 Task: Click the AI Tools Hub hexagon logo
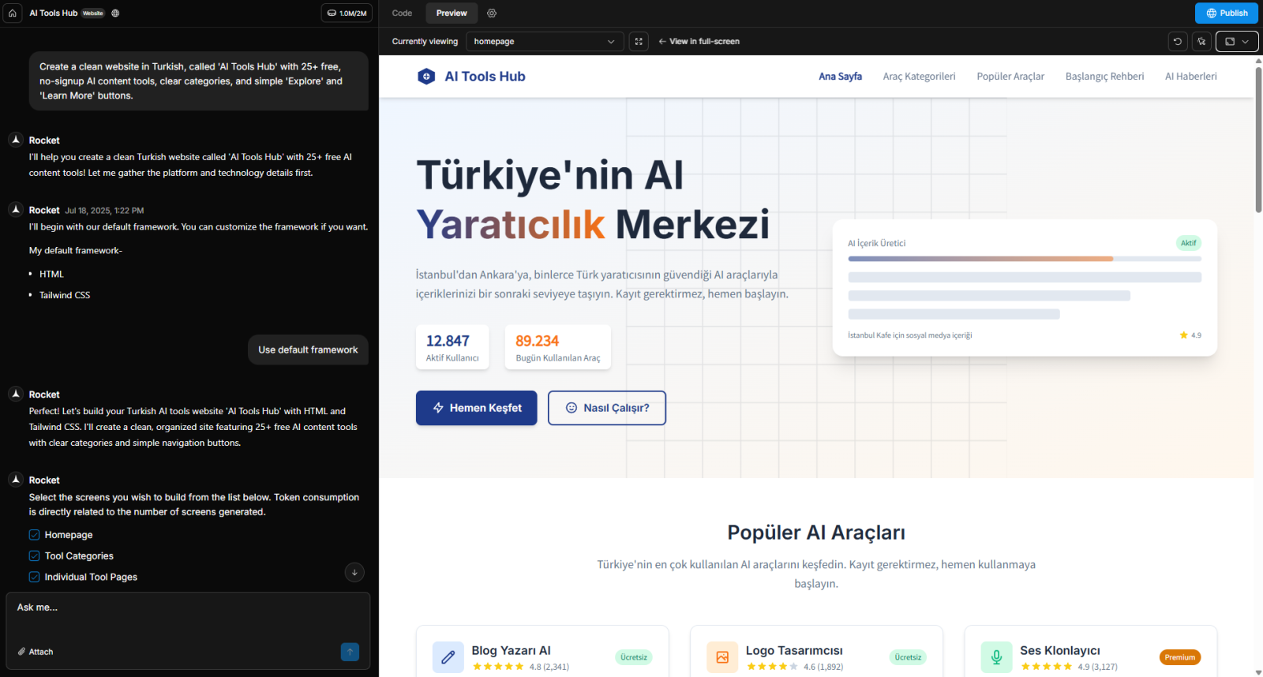point(426,77)
